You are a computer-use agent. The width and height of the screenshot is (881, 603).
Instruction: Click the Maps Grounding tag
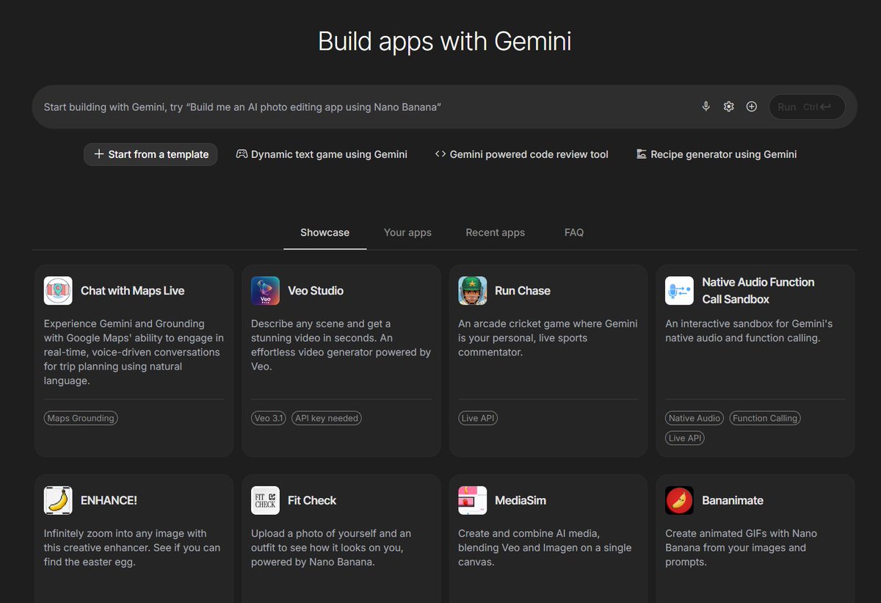point(81,418)
